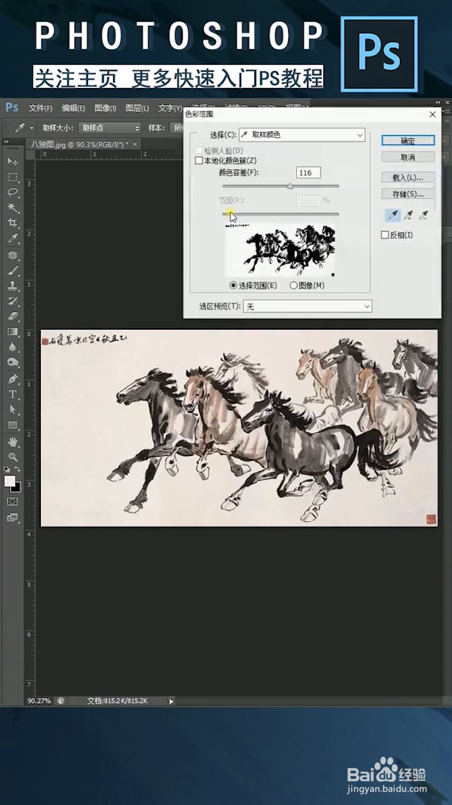Open the 选区预览 dropdown
Image resolution: width=452 pixels, height=805 pixels.
click(x=308, y=306)
